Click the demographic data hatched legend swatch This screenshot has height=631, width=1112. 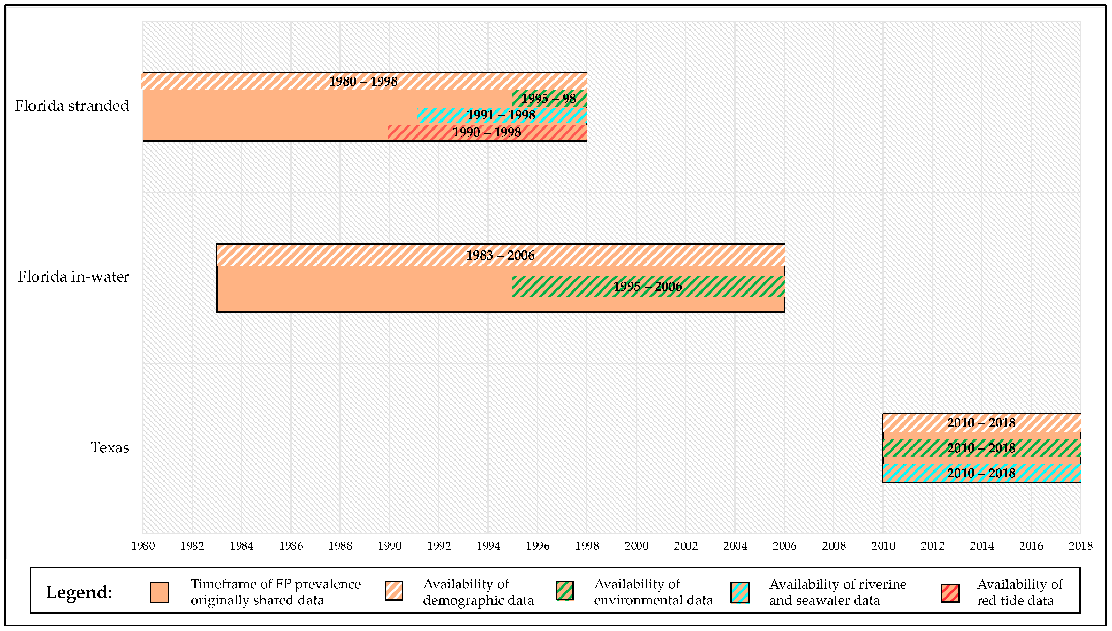click(x=394, y=591)
